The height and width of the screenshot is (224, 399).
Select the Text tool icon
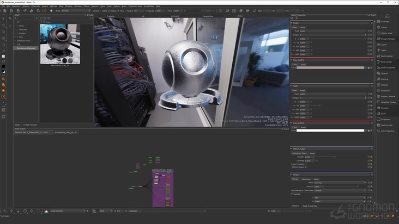(10, 26)
